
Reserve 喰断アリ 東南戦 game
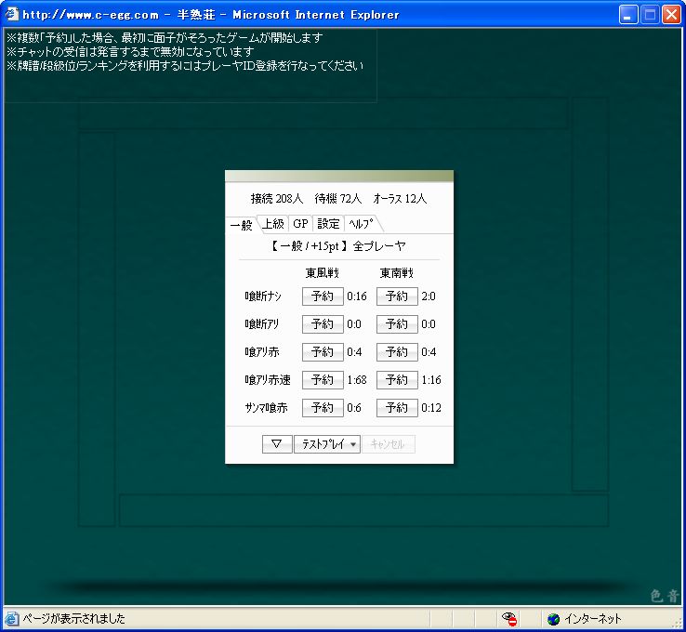coord(397,324)
